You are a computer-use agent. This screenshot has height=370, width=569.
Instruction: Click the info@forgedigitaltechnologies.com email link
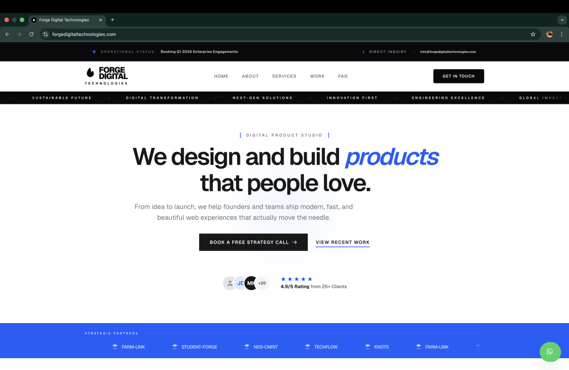[x=448, y=52]
